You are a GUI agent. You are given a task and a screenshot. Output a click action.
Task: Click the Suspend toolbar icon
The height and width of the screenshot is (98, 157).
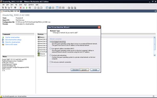click(x=24, y=8)
